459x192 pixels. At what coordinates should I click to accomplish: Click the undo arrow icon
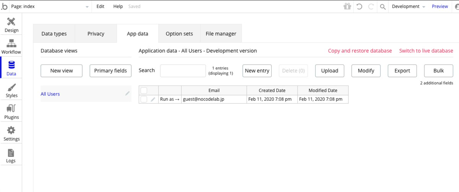pyautogui.click(x=359, y=6)
